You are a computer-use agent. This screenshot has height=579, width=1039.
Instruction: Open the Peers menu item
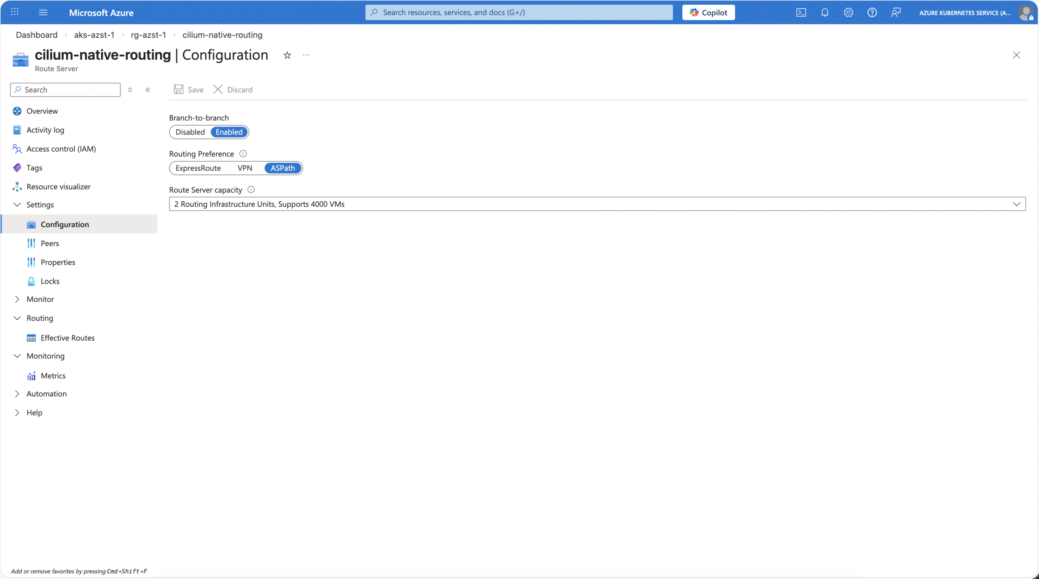click(50, 243)
